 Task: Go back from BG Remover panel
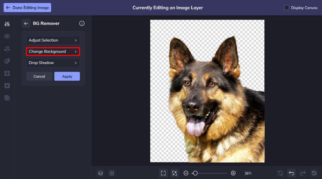pos(26,23)
